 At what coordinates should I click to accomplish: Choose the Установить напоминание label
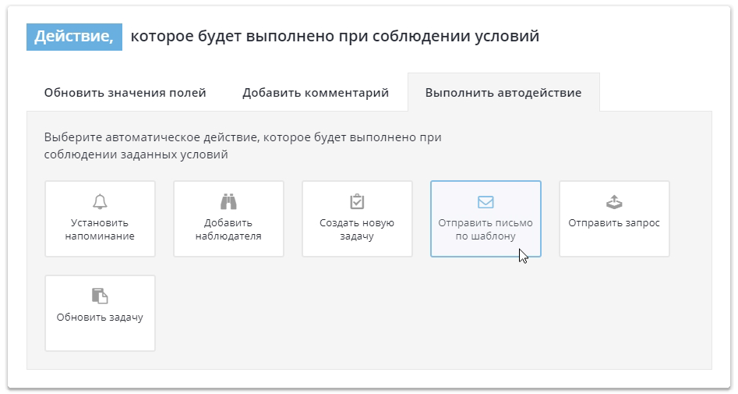(100, 229)
